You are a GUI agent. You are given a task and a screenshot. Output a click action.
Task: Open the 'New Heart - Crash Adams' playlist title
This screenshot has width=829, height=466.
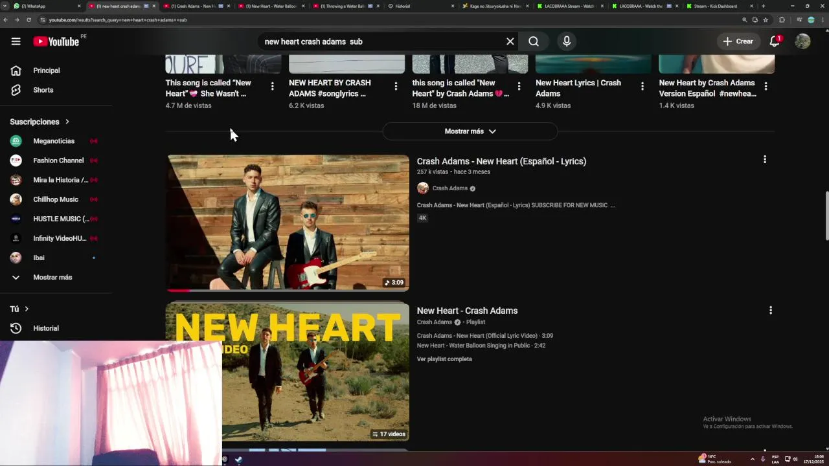pyautogui.click(x=467, y=311)
